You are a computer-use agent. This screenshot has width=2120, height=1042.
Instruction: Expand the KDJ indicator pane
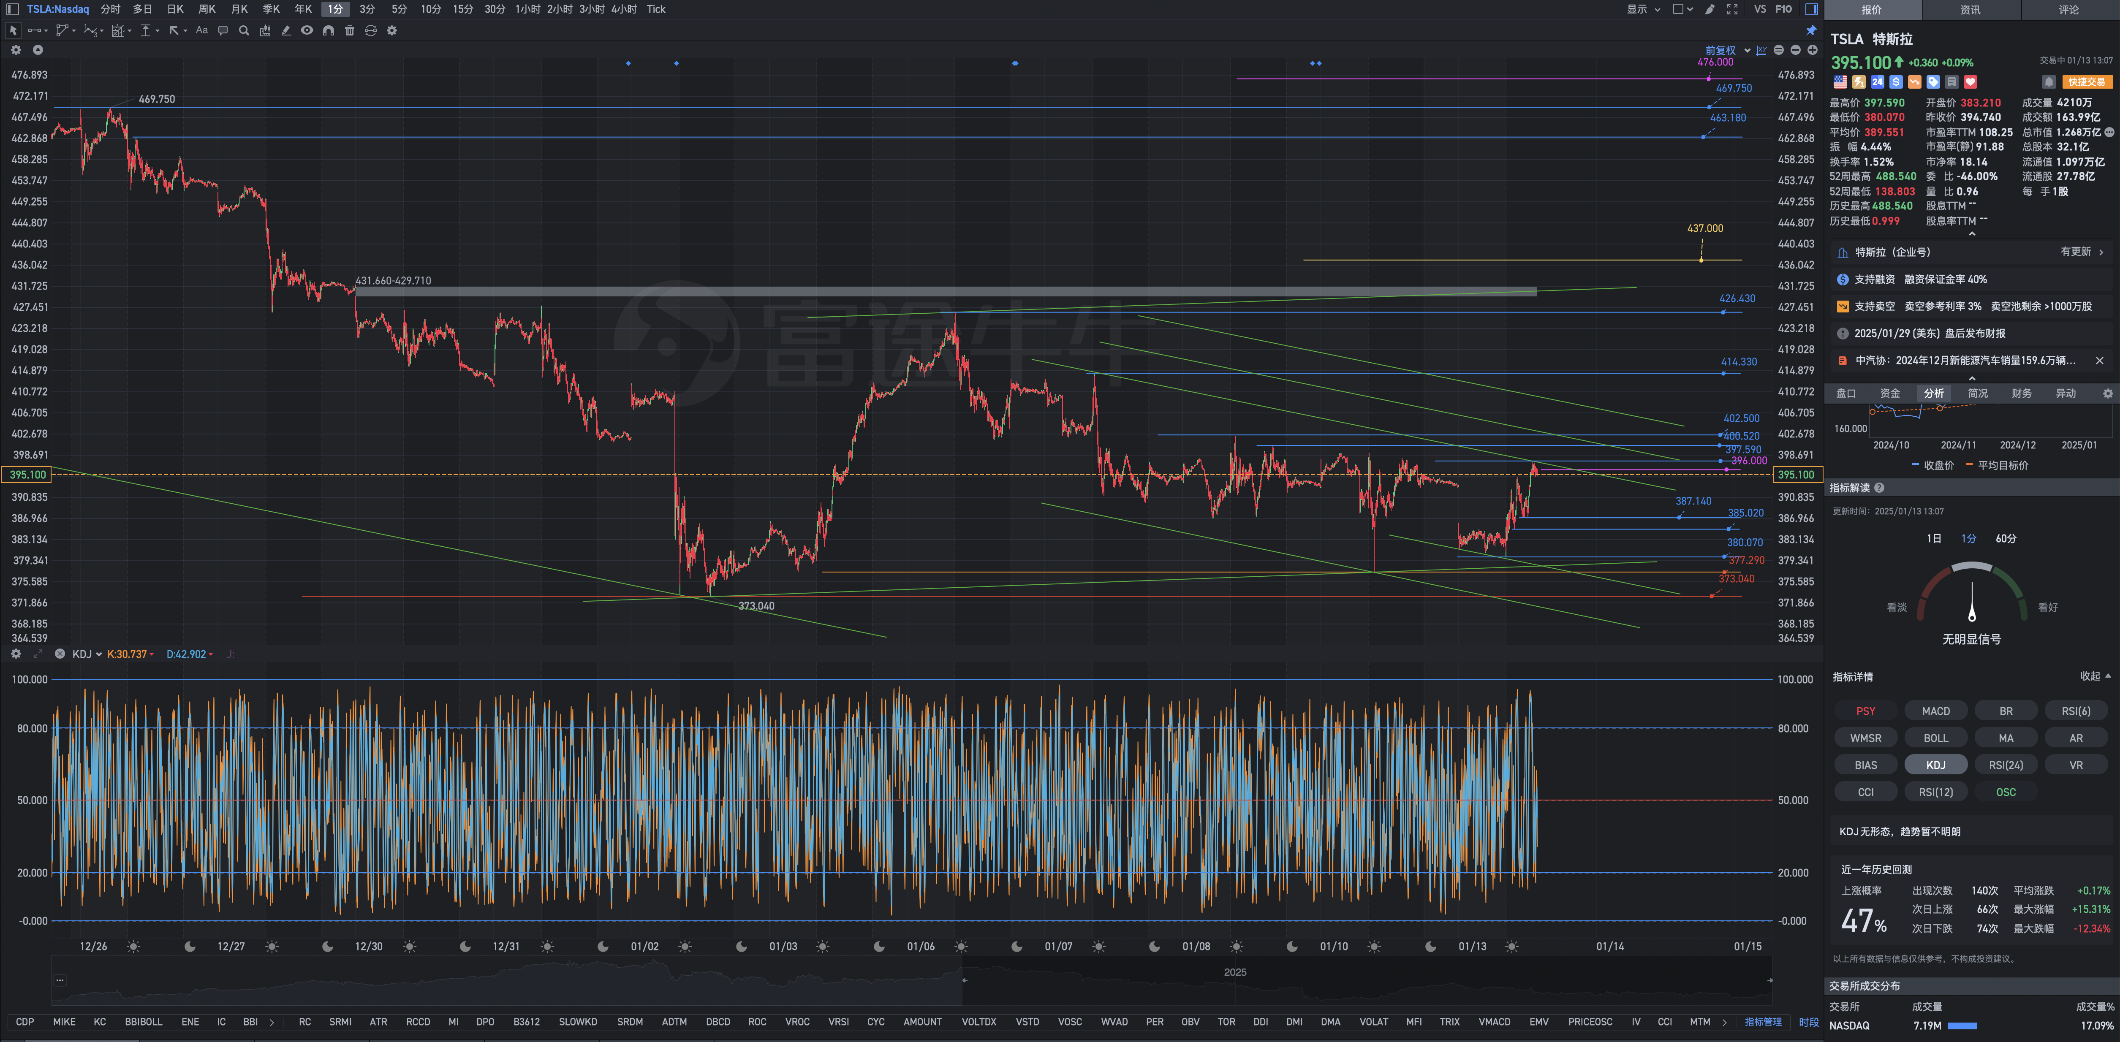pyautogui.click(x=37, y=654)
